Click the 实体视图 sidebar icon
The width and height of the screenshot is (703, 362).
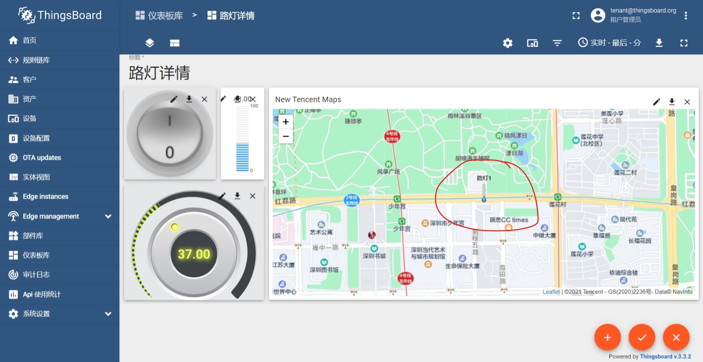(13, 177)
